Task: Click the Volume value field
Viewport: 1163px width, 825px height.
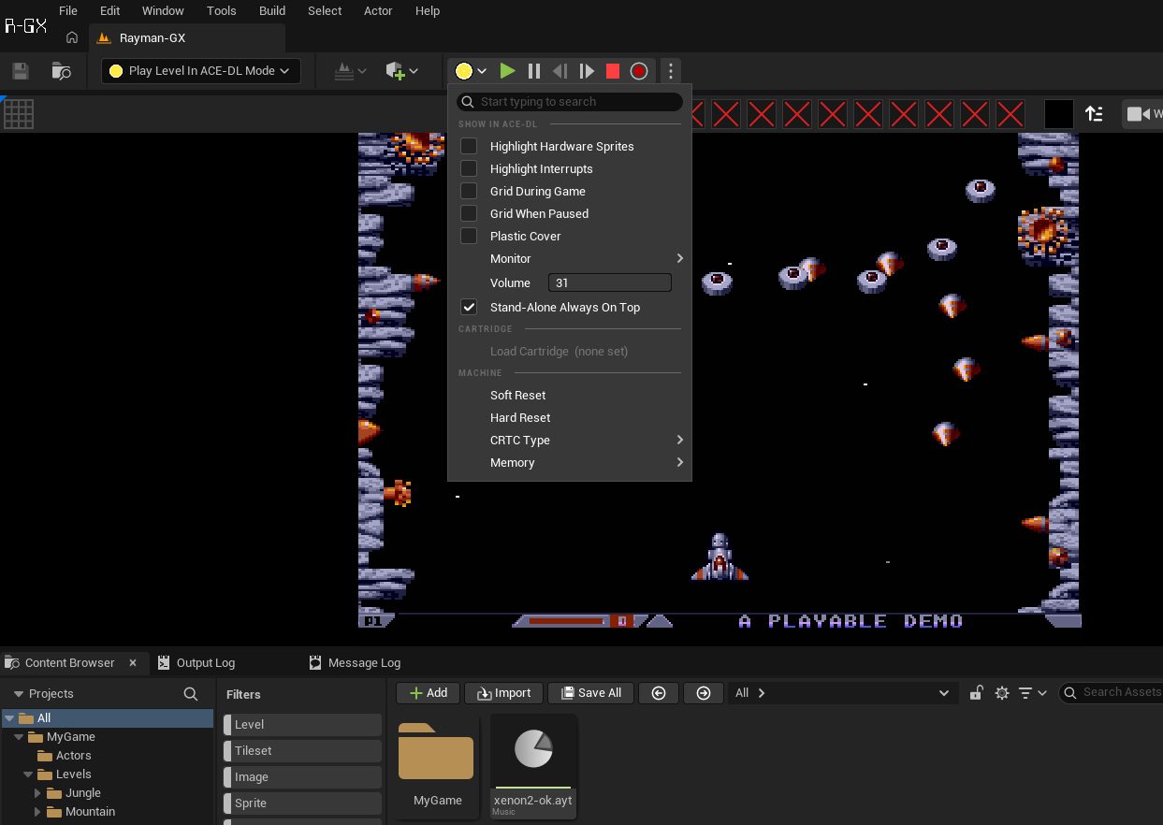Action: coord(610,282)
